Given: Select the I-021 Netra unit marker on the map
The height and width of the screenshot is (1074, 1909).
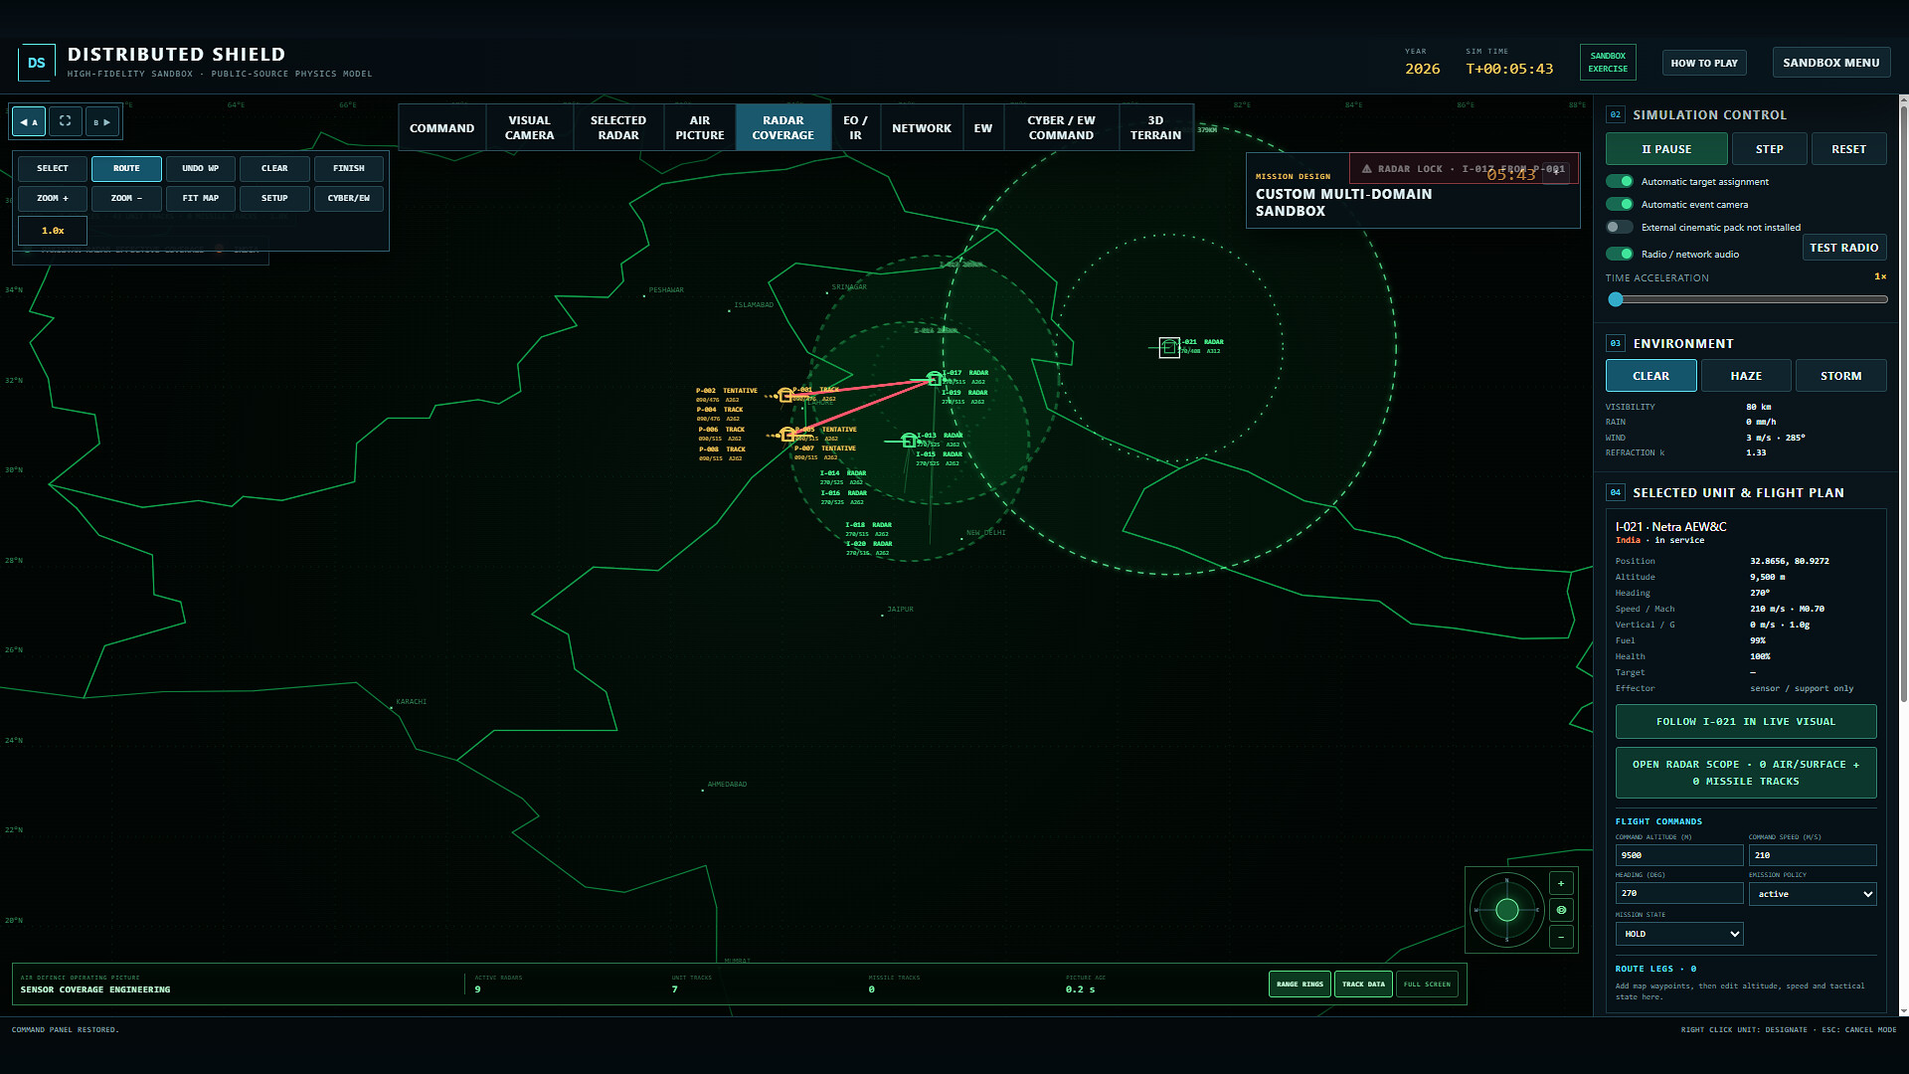Looking at the screenshot, I should click(1169, 348).
